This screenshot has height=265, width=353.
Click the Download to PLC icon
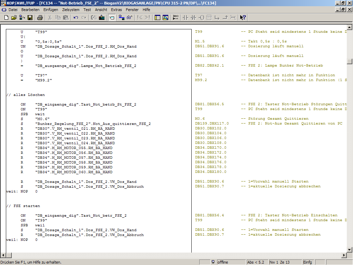(x=102, y=17)
